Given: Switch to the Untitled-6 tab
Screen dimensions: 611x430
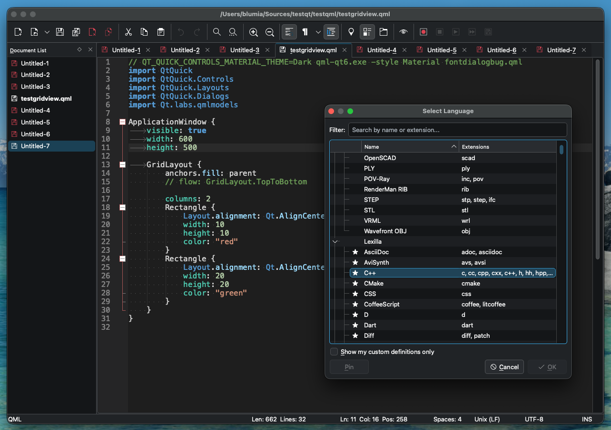Looking at the screenshot, I should pyautogui.click(x=502, y=50).
